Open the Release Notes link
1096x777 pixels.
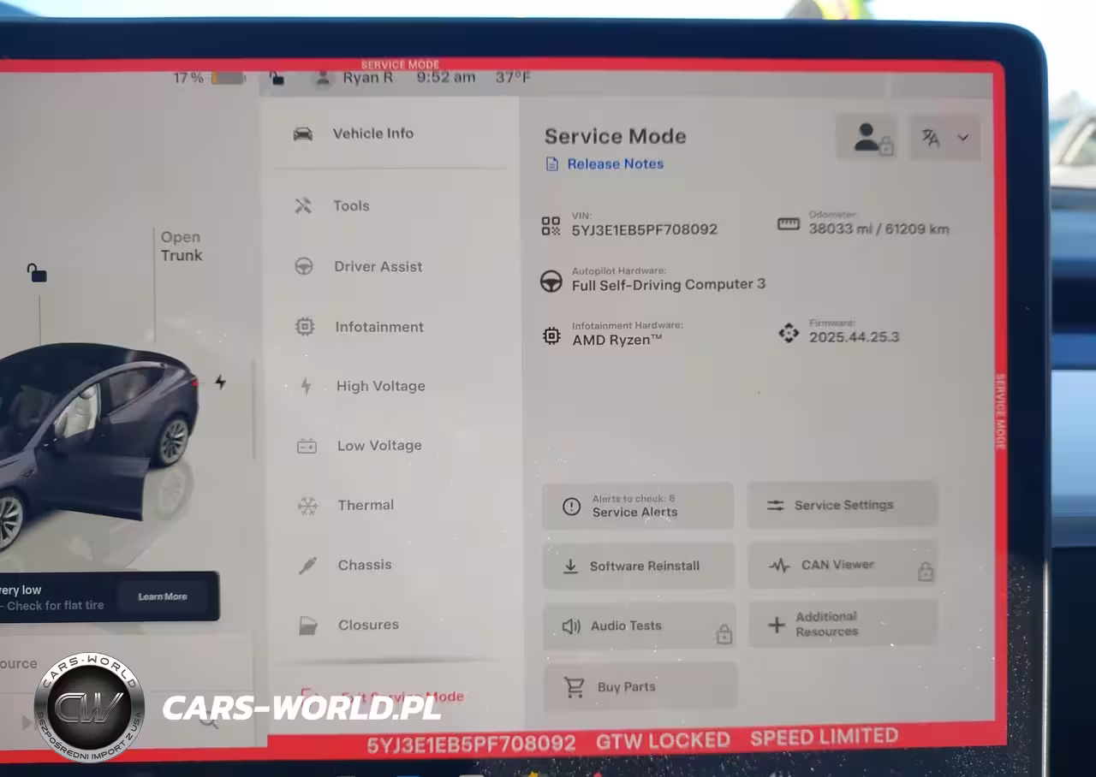click(615, 163)
